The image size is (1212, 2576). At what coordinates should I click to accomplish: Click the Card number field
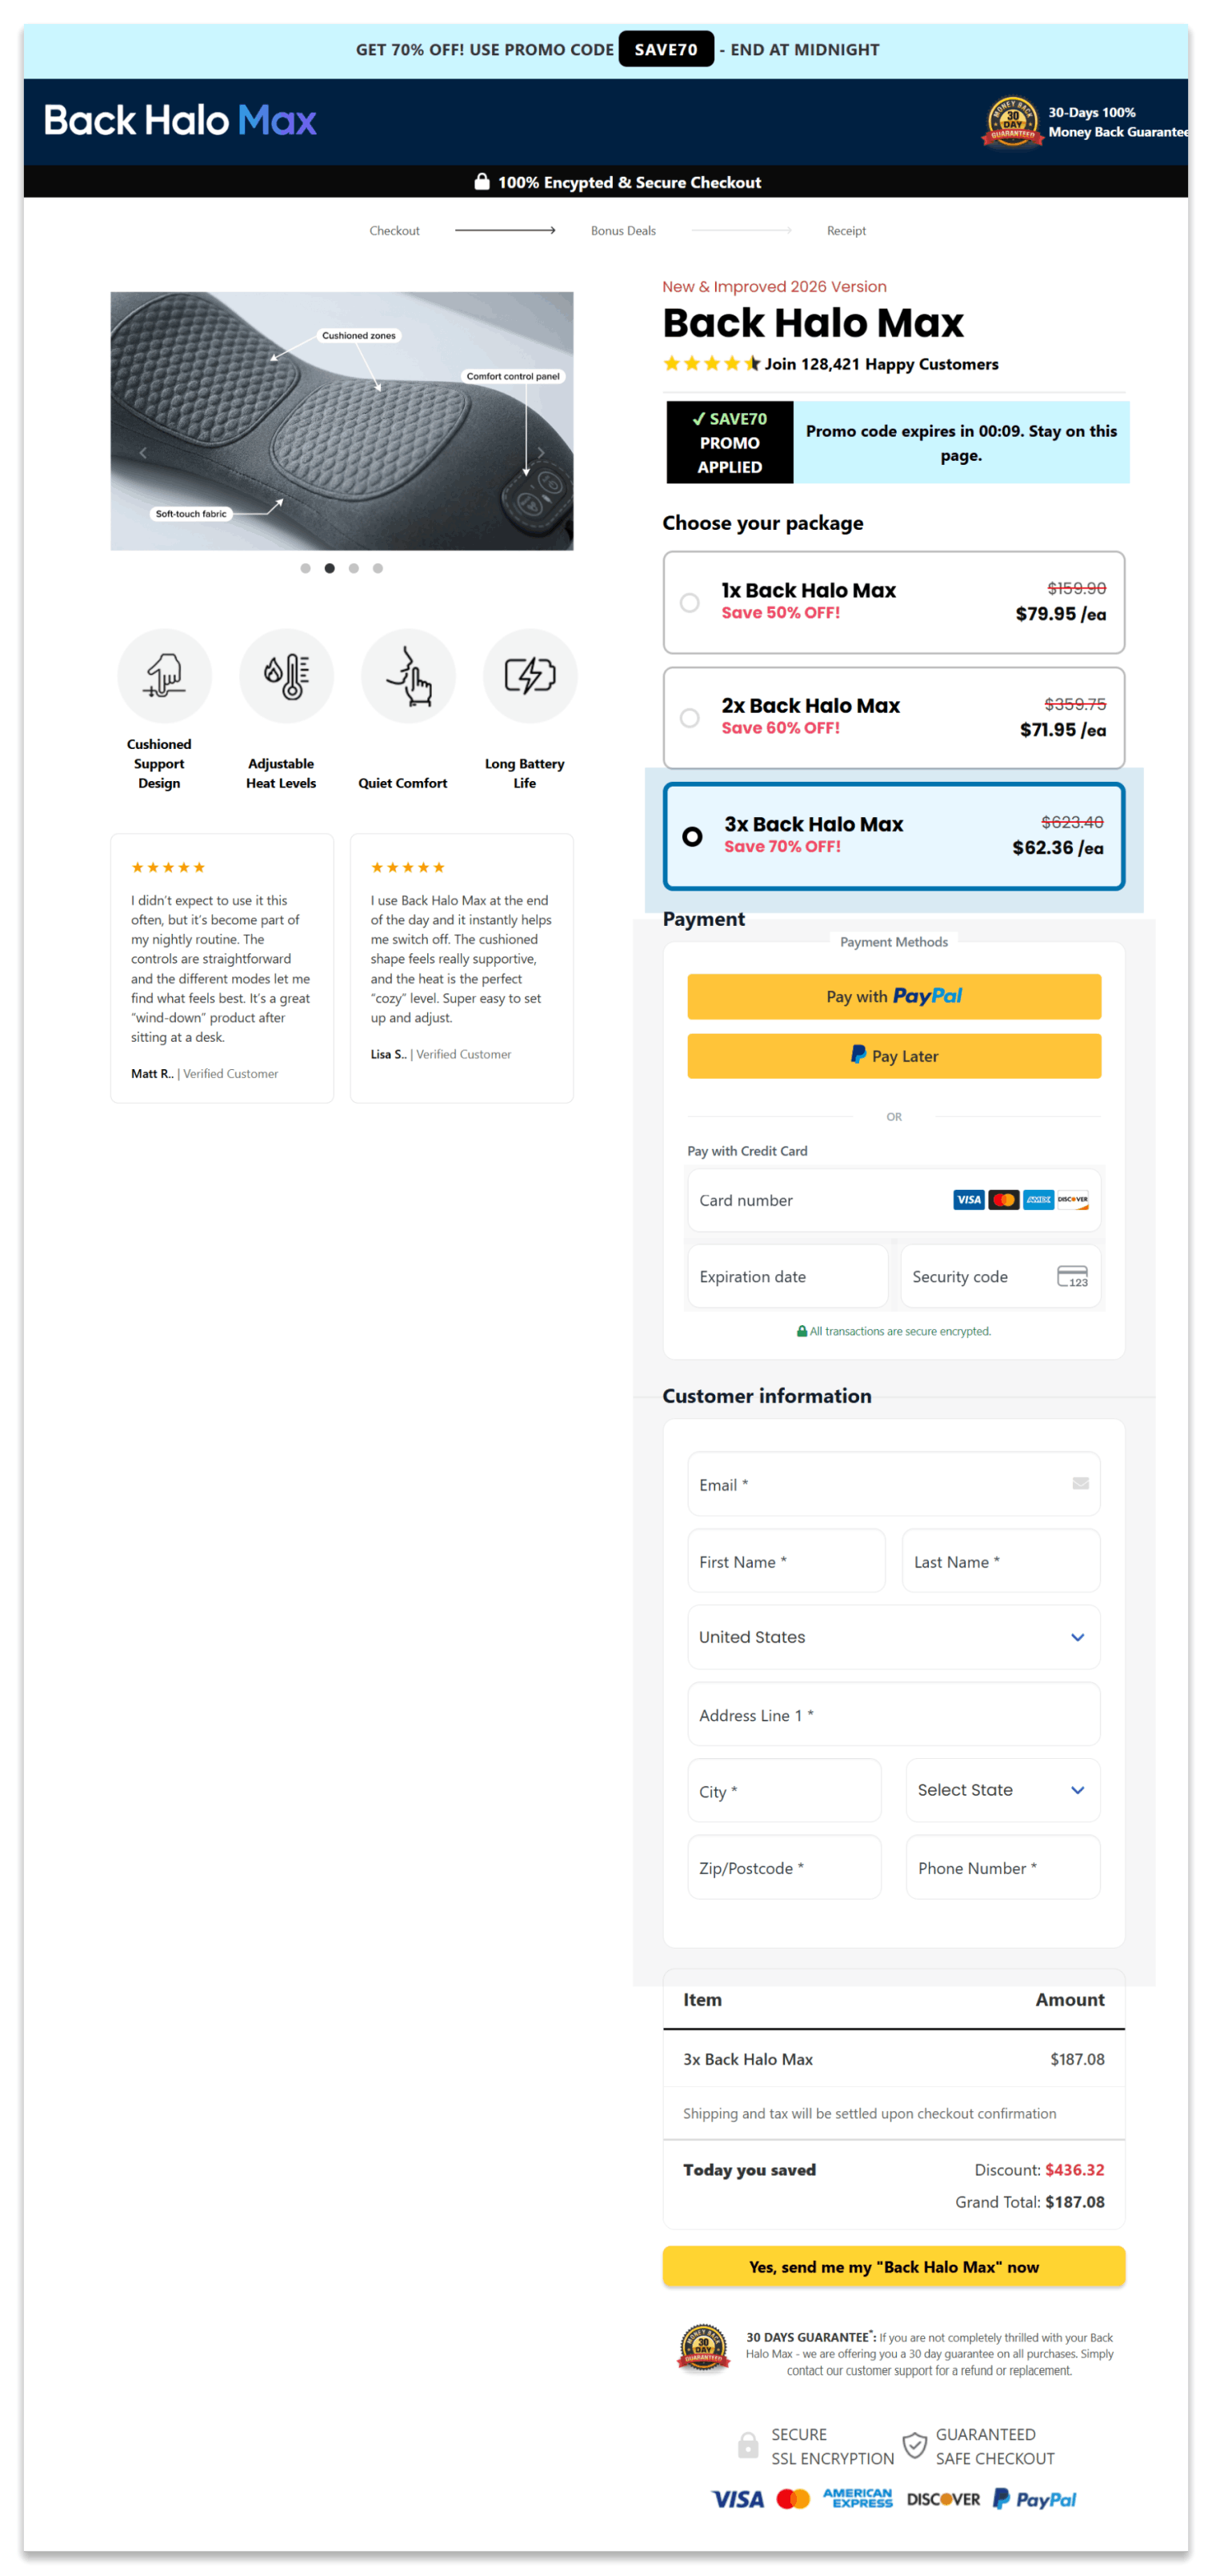pyautogui.click(x=894, y=1200)
